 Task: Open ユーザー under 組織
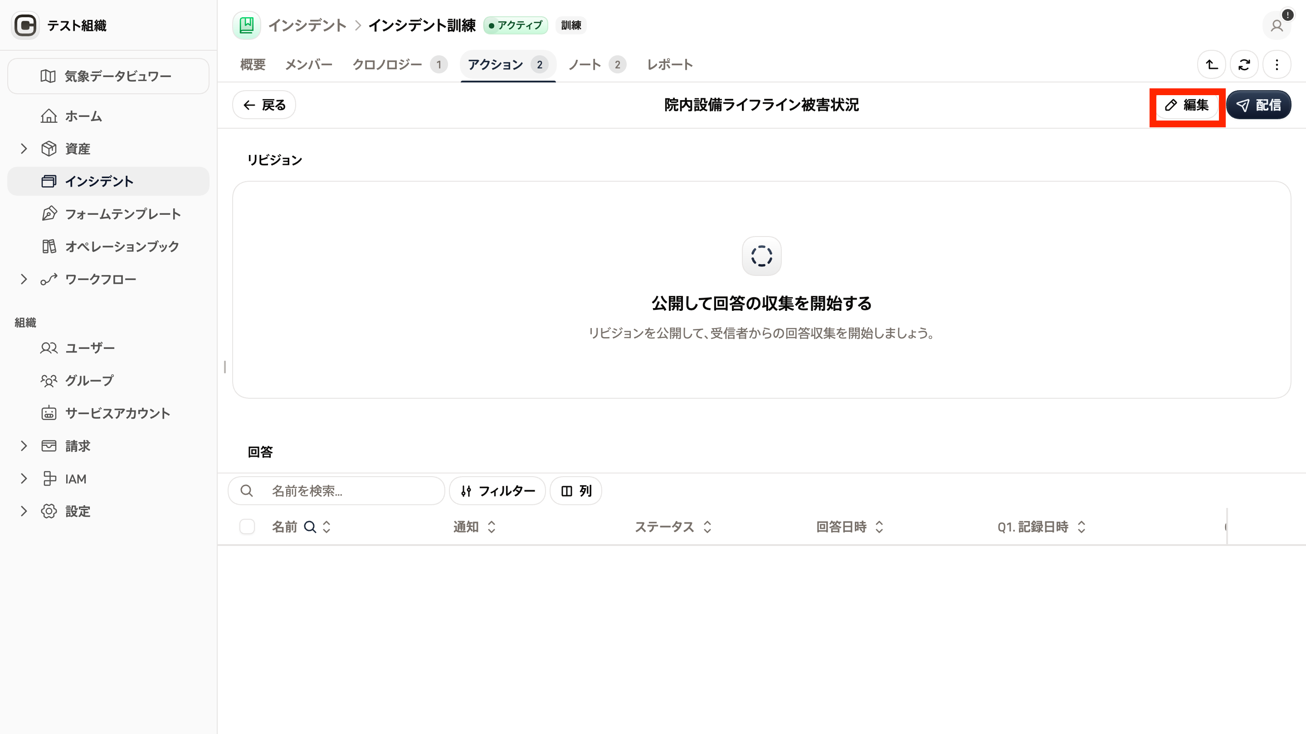click(108, 348)
